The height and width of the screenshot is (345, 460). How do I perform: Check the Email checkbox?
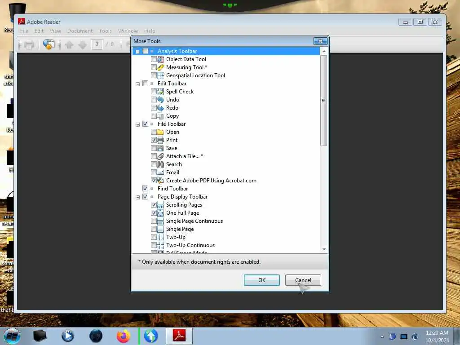(154, 172)
